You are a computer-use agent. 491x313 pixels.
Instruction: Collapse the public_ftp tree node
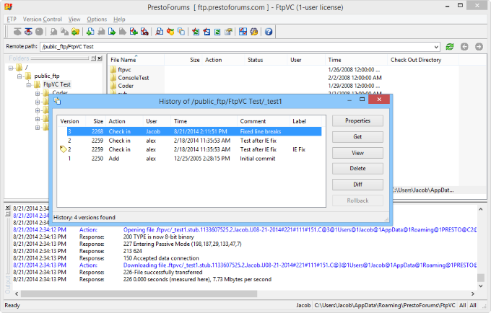19,76
